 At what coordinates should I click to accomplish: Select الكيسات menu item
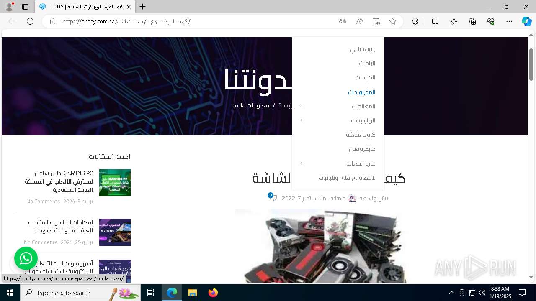(x=365, y=77)
